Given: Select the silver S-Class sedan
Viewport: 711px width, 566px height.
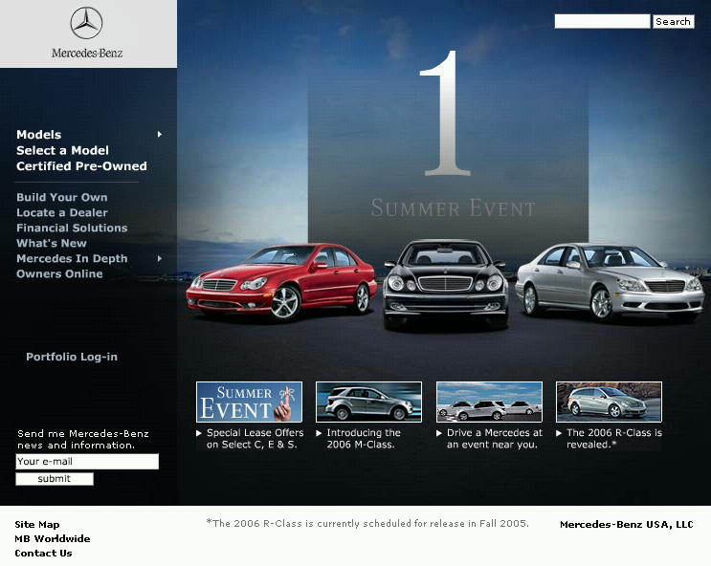Looking at the screenshot, I should [610, 281].
